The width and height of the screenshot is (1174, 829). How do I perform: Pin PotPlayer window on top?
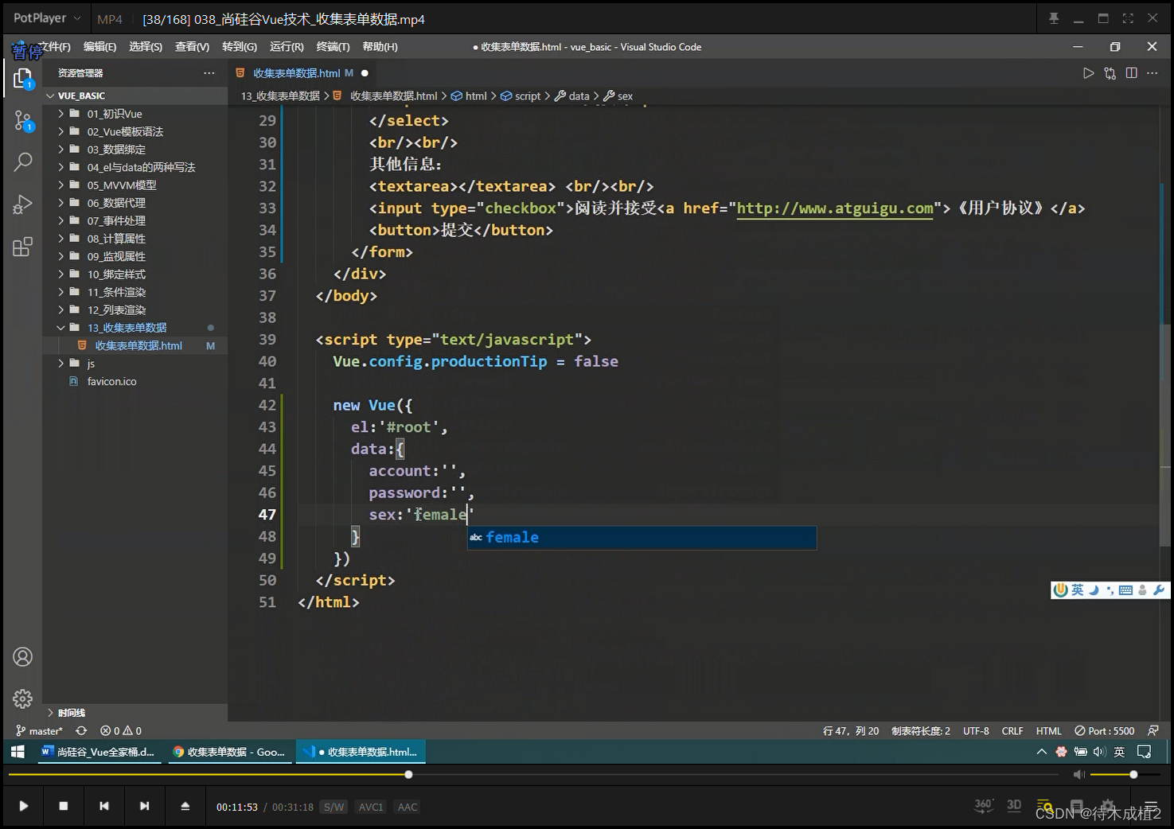click(x=1054, y=18)
